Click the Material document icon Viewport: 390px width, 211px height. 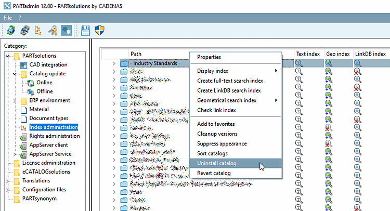tap(23, 110)
